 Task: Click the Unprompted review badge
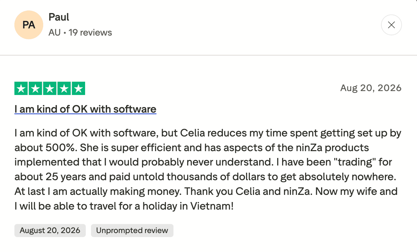click(132, 230)
